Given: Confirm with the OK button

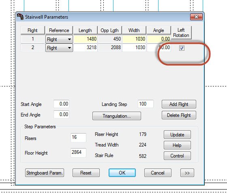Looking at the screenshot, I should (122, 172).
